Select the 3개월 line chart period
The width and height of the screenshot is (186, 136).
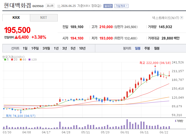(46, 48)
